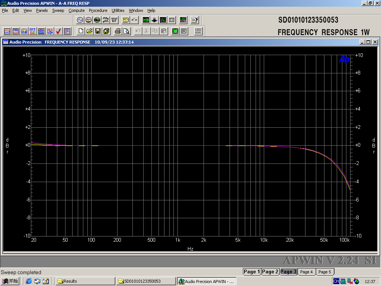This screenshot has height=286, width=381.
Task: Click the SNR quick-launch icon
Action: click(x=24, y=31)
